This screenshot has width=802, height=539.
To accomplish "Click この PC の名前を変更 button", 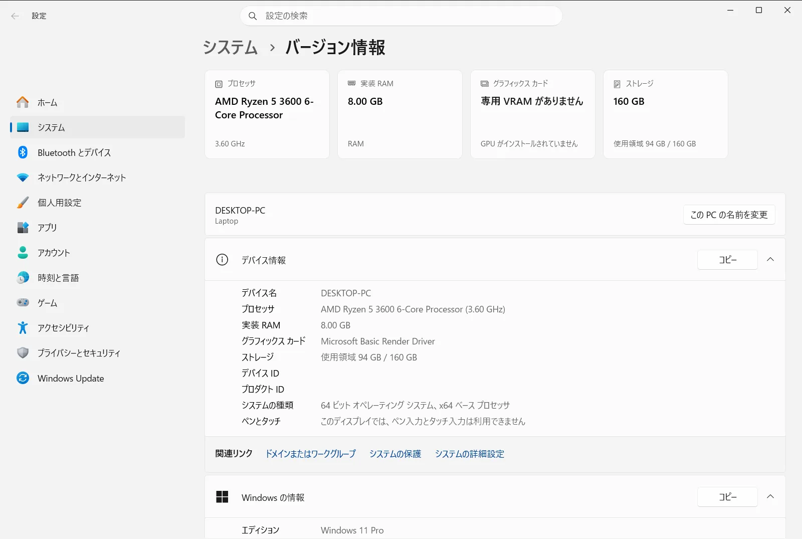I will [729, 215].
